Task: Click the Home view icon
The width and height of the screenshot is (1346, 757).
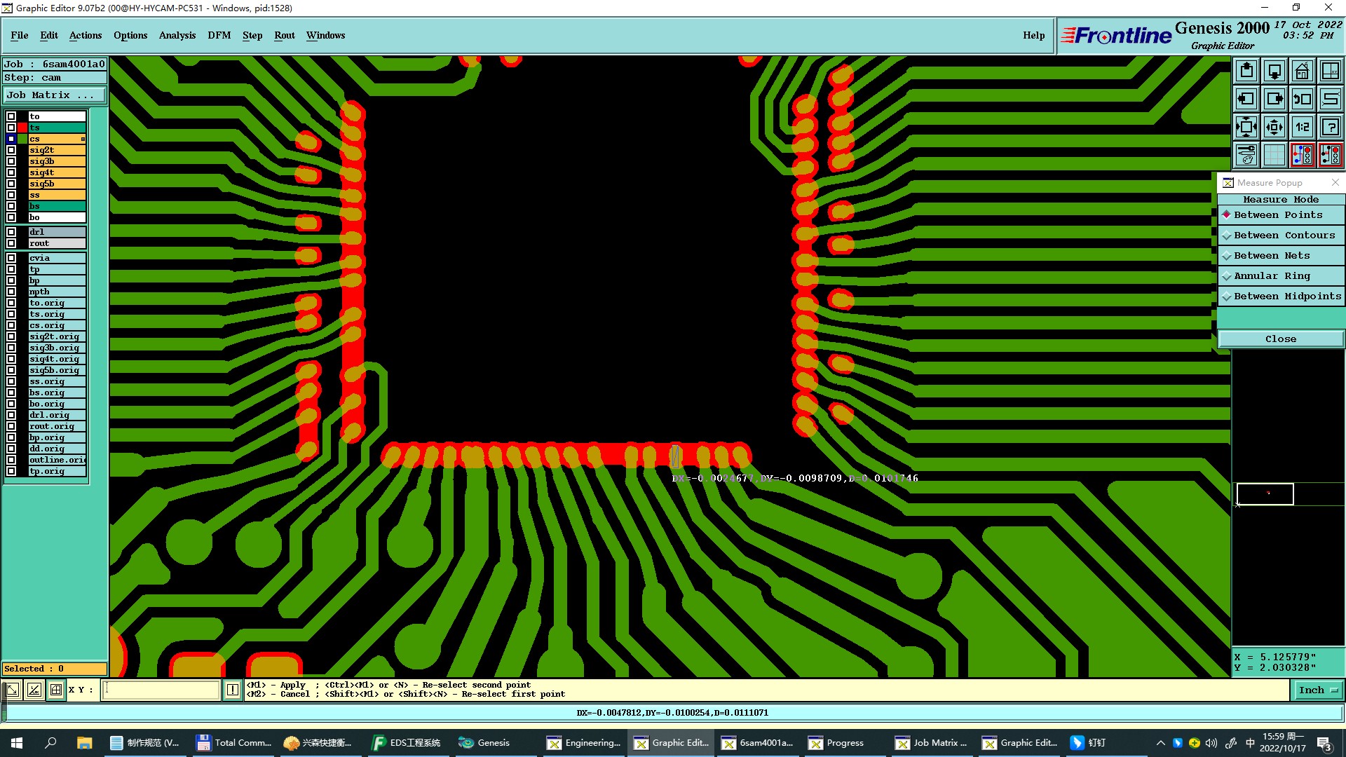Action: coord(1302,71)
